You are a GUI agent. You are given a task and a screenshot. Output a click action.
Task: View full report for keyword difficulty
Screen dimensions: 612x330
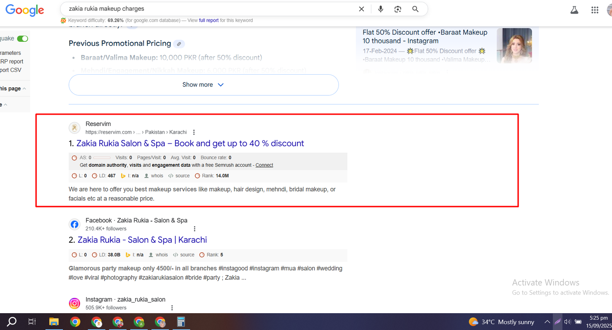click(x=208, y=21)
